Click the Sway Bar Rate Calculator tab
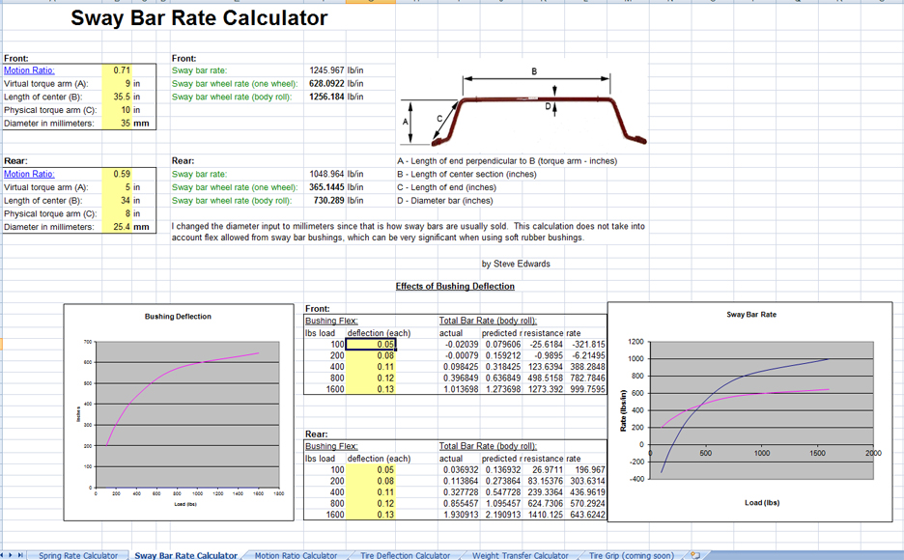The image size is (904, 560). tap(185, 555)
